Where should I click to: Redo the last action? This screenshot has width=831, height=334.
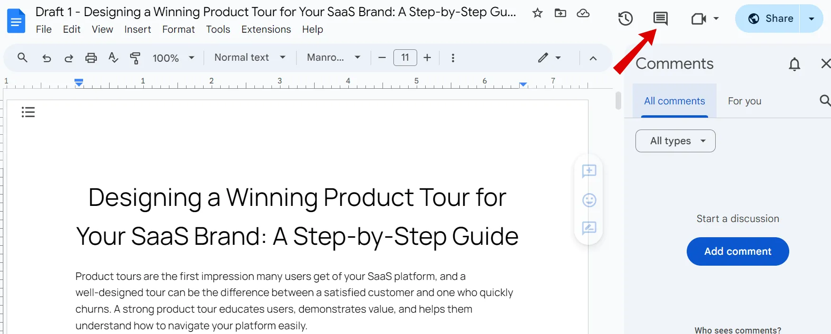coord(69,58)
